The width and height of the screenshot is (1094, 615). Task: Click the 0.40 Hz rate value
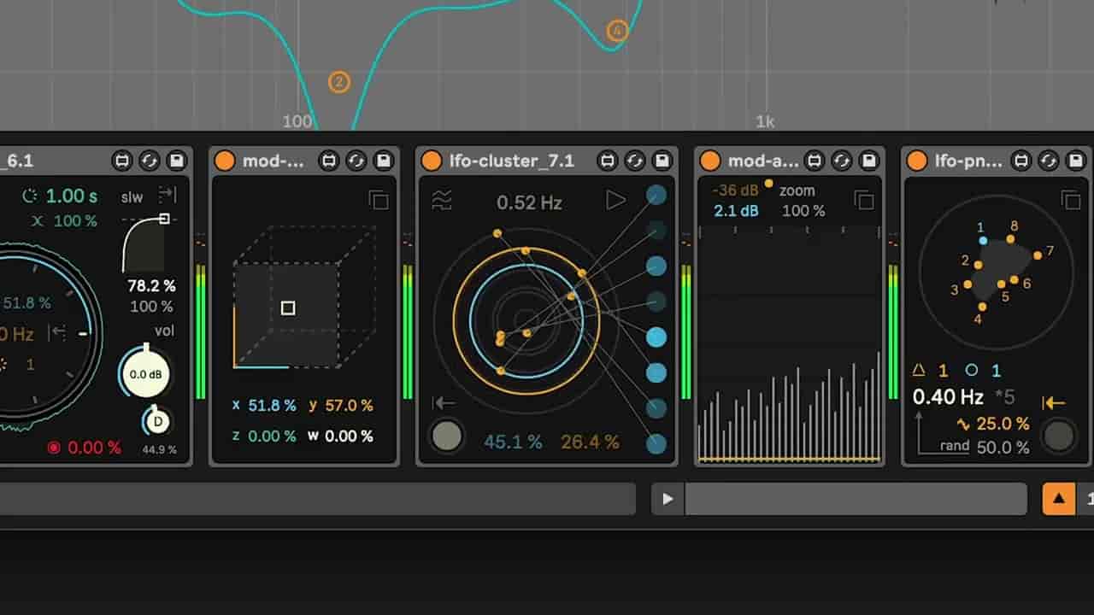948,397
